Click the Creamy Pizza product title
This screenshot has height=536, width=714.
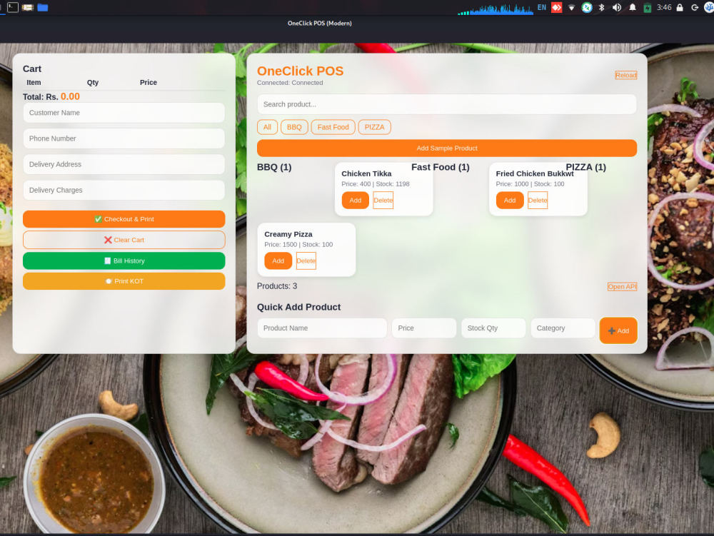[x=288, y=234]
